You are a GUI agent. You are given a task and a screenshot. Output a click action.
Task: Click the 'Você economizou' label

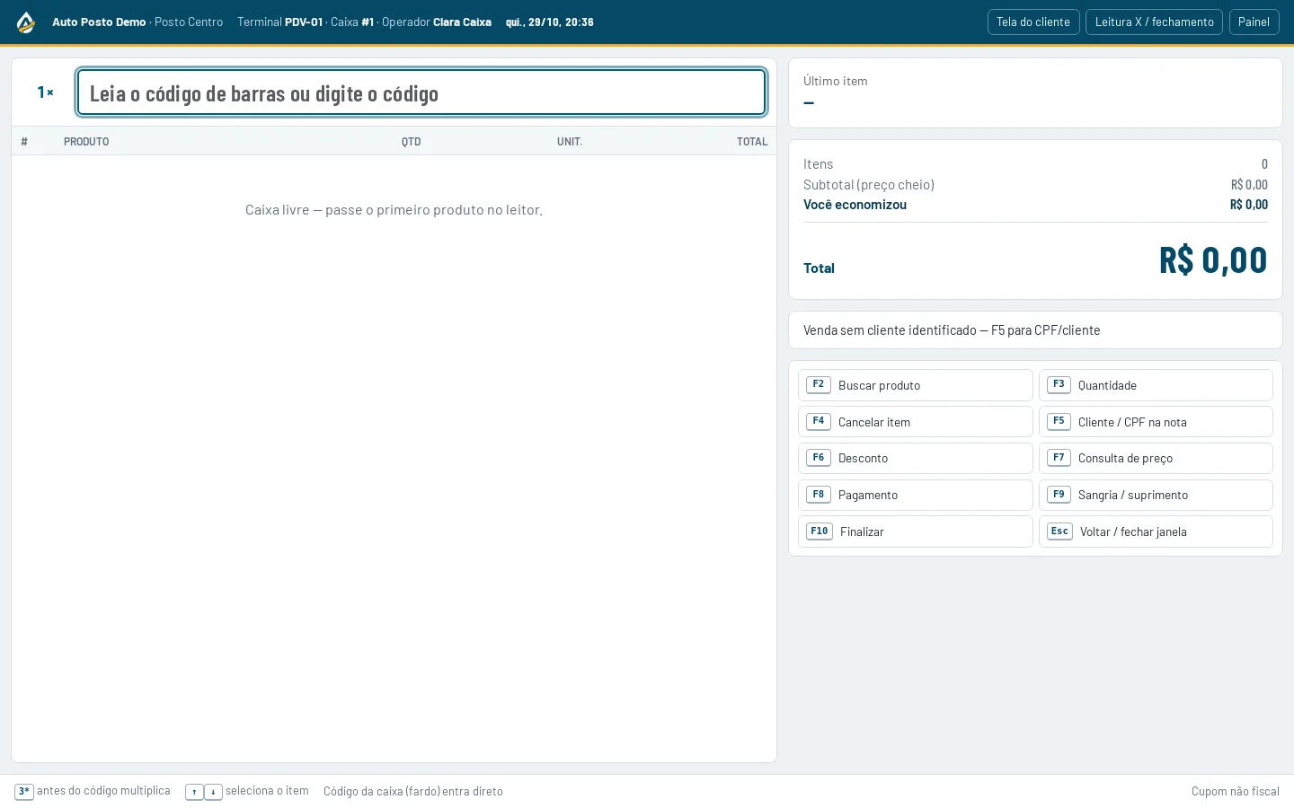[x=855, y=205]
